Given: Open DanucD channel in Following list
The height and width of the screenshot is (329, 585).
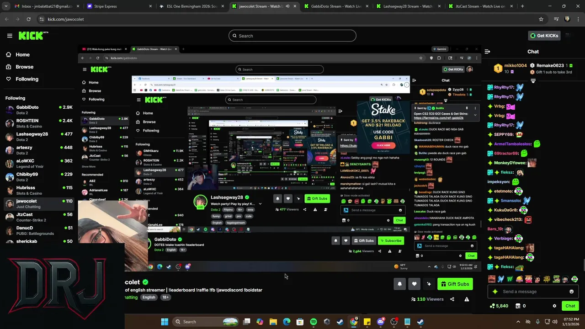Looking at the screenshot, I should tap(39, 230).
